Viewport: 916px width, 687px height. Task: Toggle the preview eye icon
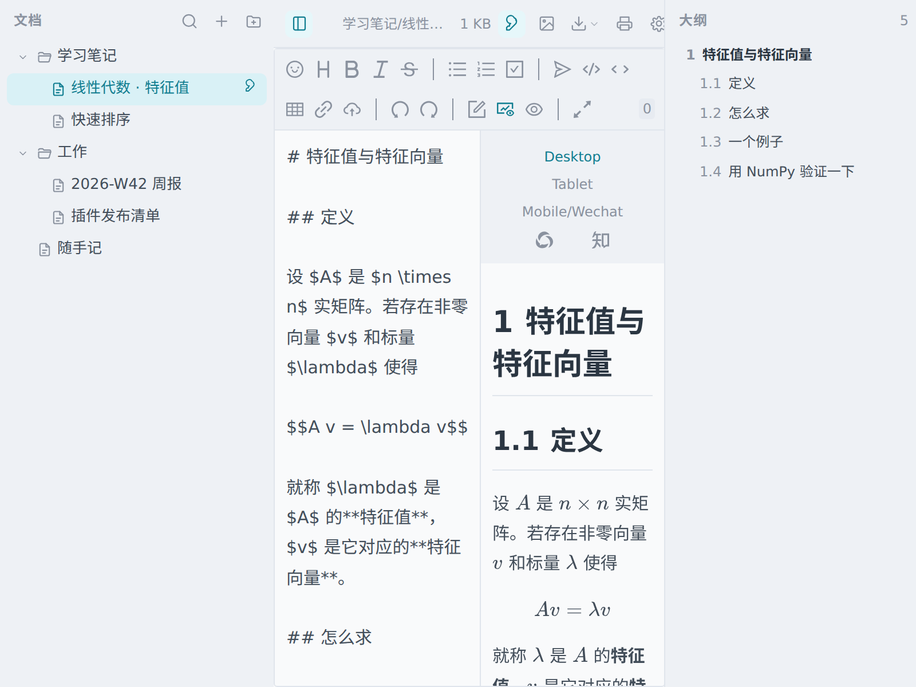click(534, 109)
